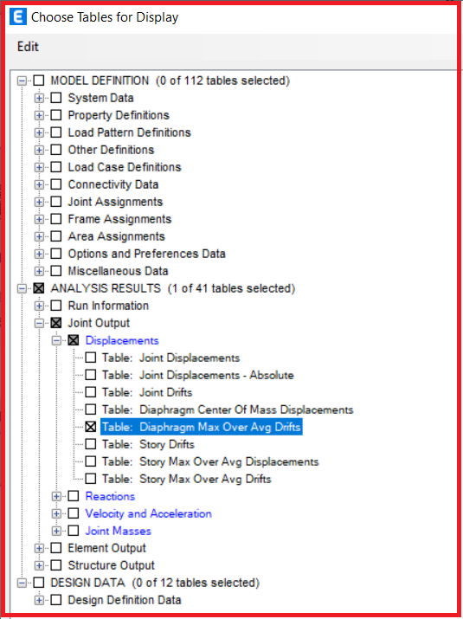Tick the Joint Displacements table checkbox
463x619 pixels.
(91, 358)
